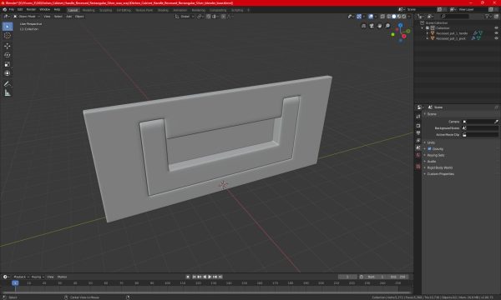
Task: Open the Texture properties tab icon
Action: coord(418,167)
